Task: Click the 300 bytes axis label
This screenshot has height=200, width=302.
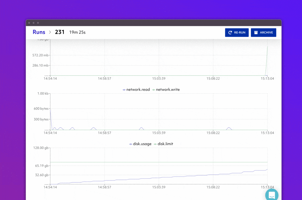Action: (x=41, y=119)
